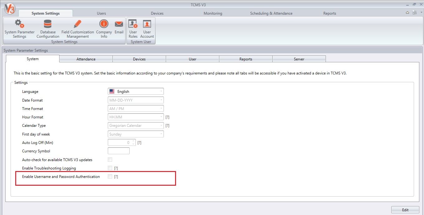Click the TCMS V3 logo button
The width and height of the screenshot is (424, 215).
(10, 9)
